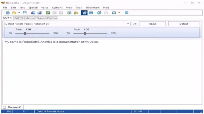Toggle the highlighted blue panel toolbar icon
Image resolution: width=204 pixels, height=114 pixels.
84,13
